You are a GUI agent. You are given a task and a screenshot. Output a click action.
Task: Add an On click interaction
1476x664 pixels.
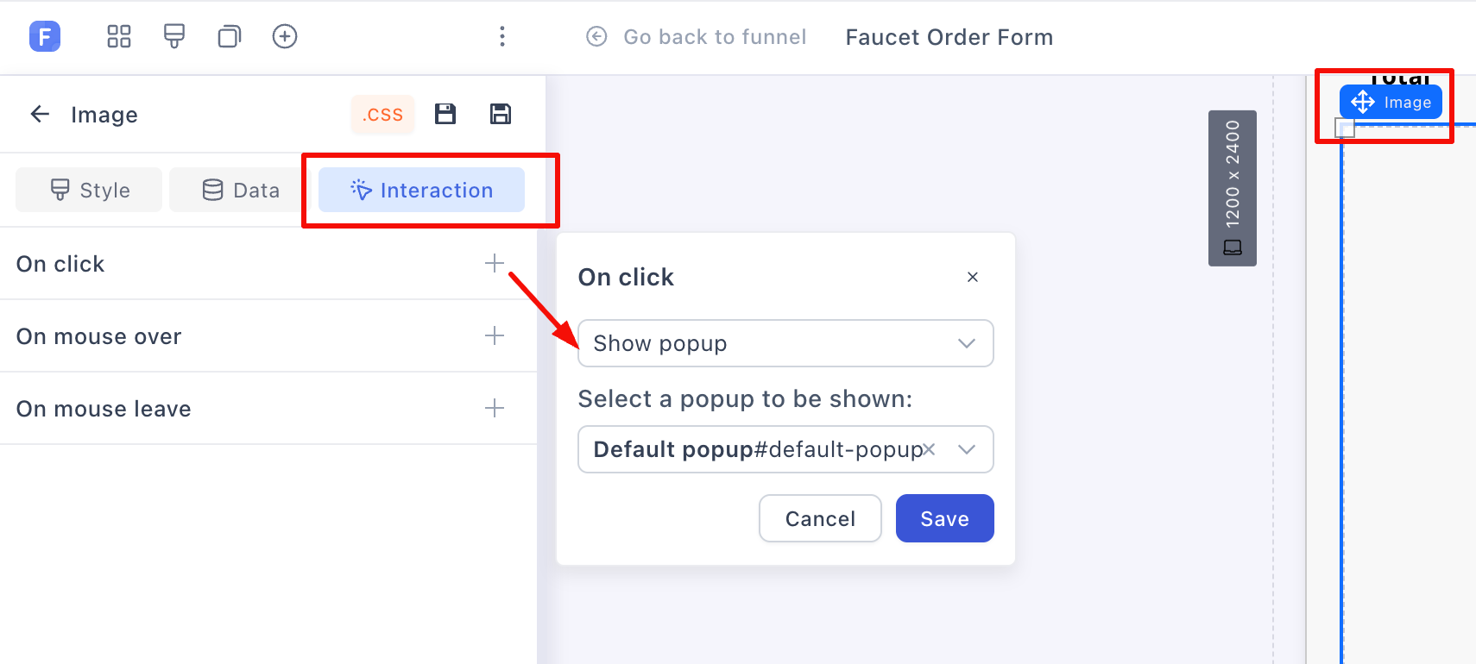point(495,263)
